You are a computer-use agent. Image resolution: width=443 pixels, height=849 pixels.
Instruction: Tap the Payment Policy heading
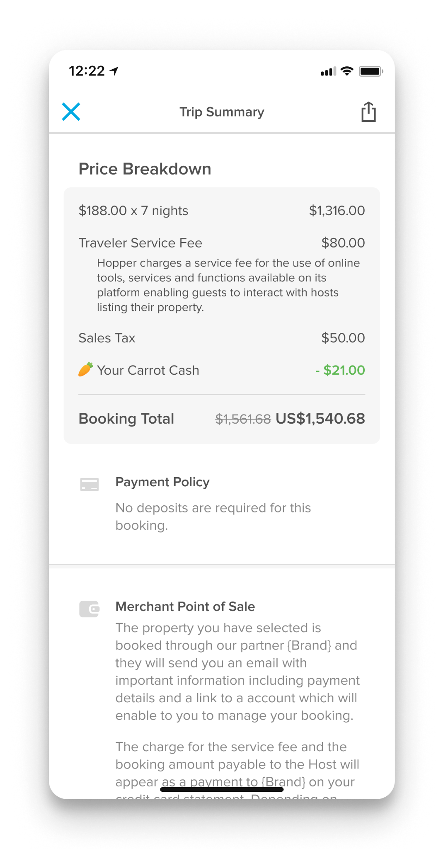pos(162,482)
